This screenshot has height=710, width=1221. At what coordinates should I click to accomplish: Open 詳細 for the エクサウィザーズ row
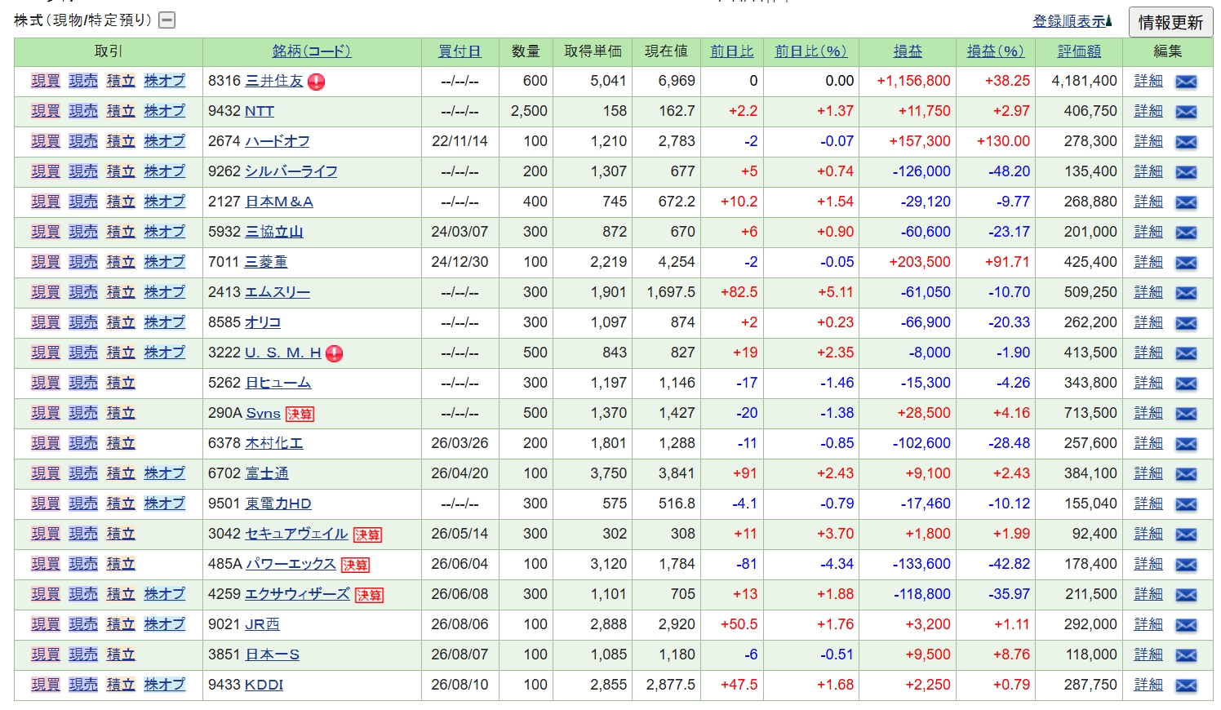click(1148, 594)
